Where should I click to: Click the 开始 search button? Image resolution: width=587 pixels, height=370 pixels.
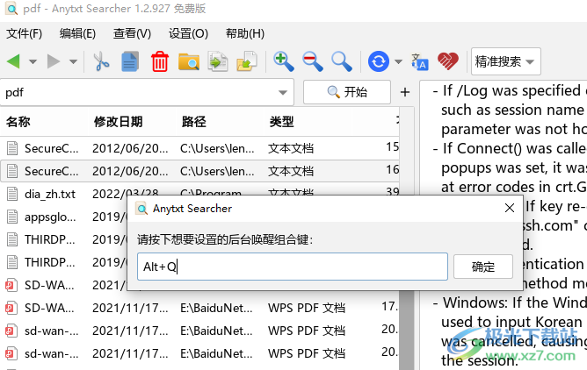click(x=347, y=92)
